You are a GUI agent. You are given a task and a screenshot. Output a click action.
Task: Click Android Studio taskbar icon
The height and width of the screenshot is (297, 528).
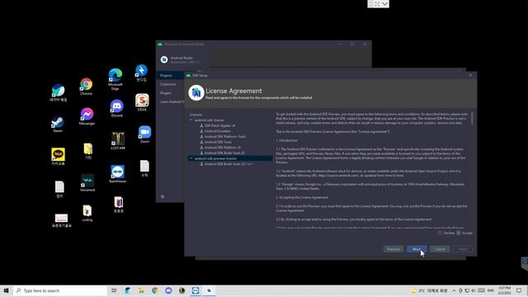point(209,290)
